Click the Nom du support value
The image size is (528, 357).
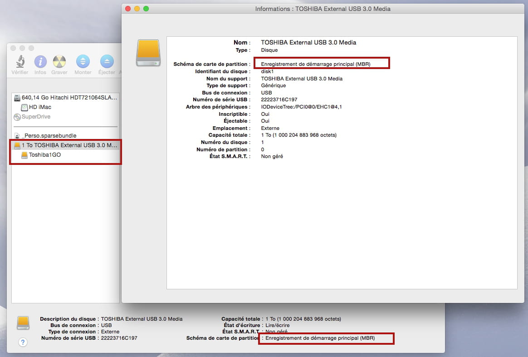(x=302, y=79)
